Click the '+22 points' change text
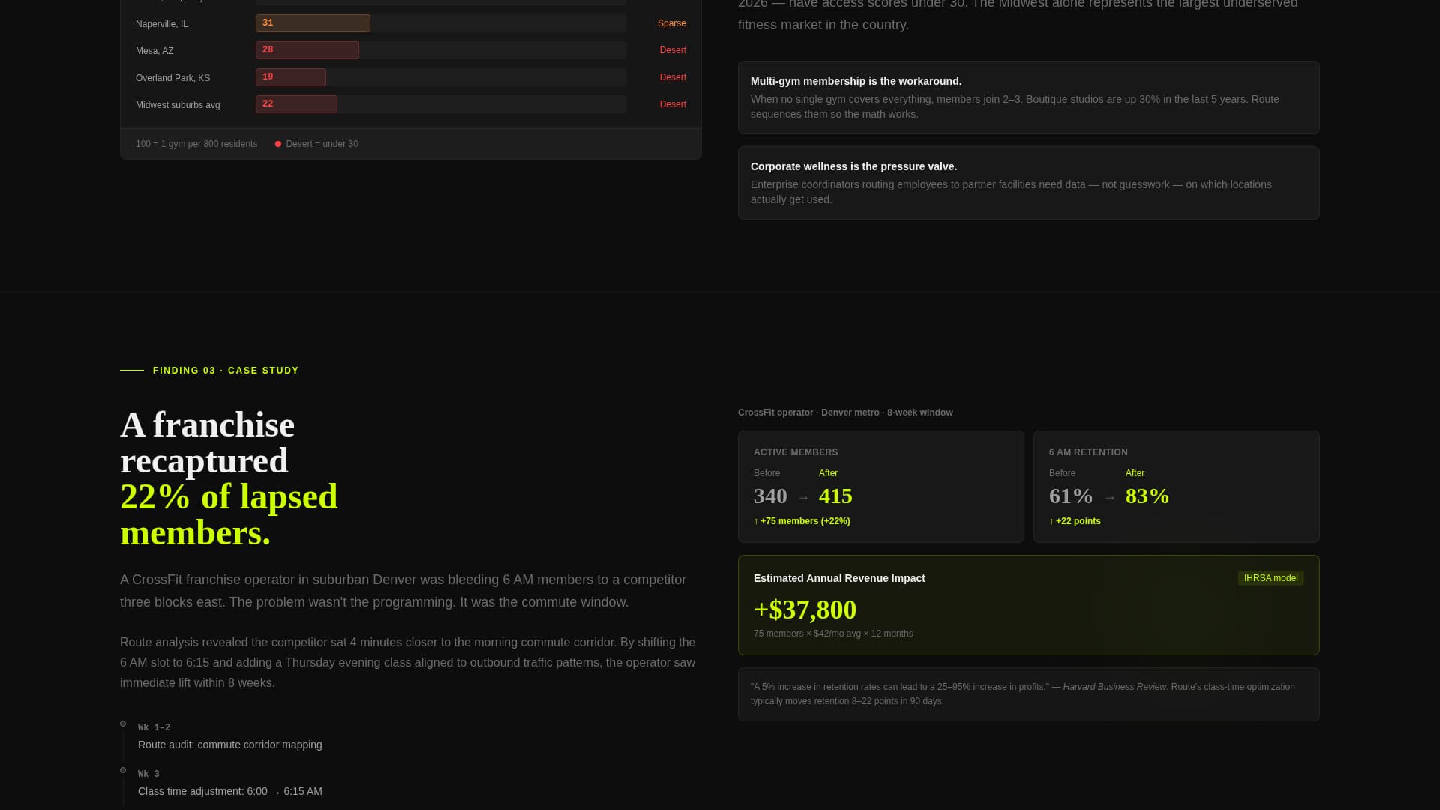1440x810 pixels. point(1075,521)
